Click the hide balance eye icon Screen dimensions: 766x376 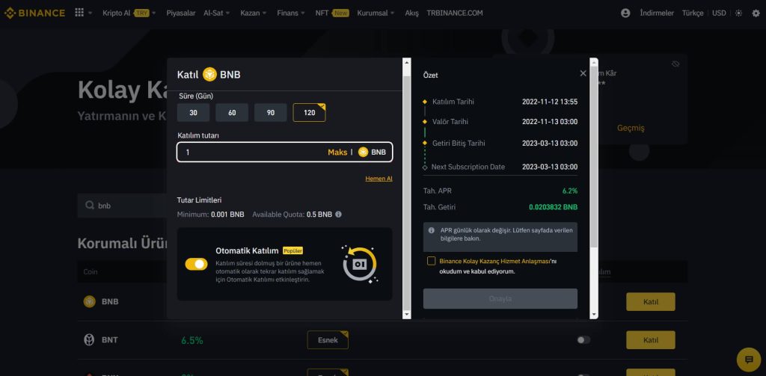click(675, 64)
